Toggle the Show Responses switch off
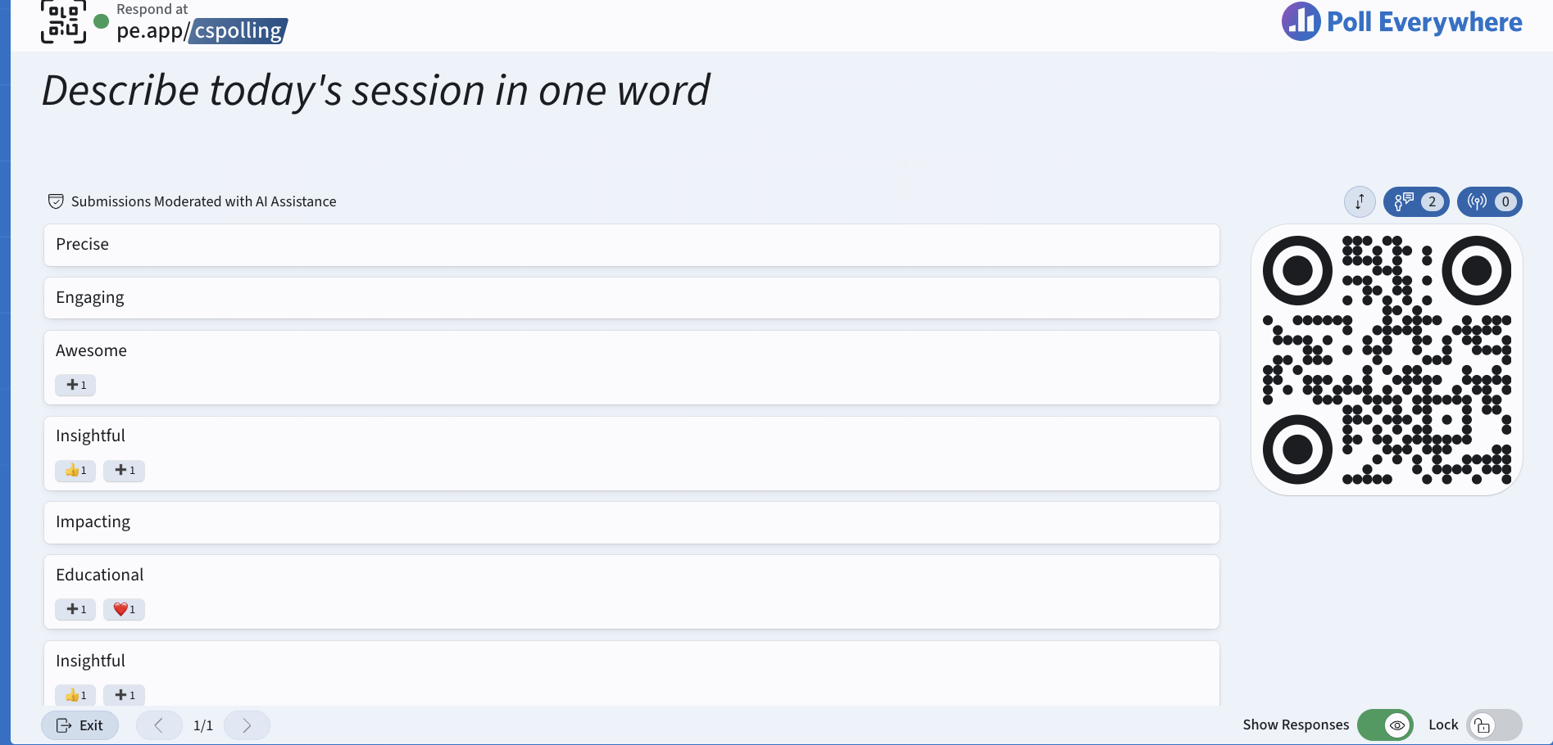 (1385, 725)
